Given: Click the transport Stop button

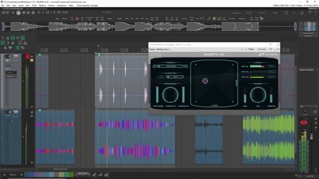Looking at the screenshot, I should click(x=23, y=13).
